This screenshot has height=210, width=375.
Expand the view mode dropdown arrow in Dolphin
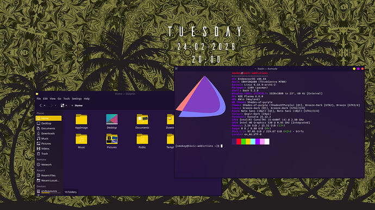point(66,106)
